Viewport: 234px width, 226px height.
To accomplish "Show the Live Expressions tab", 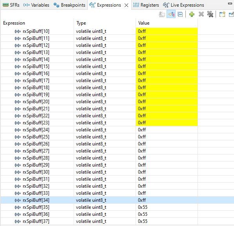I will point(183,5).
